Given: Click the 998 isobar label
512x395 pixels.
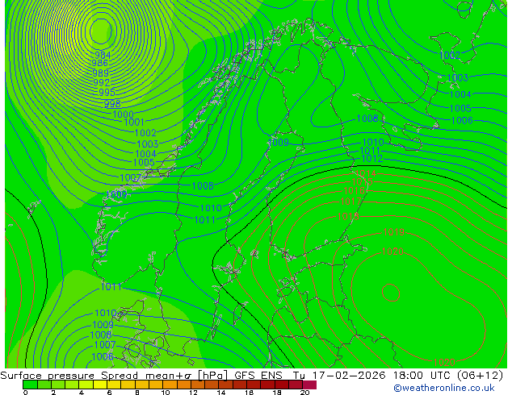Looking at the screenshot, I should pyautogui.click(x=112, y=104).
